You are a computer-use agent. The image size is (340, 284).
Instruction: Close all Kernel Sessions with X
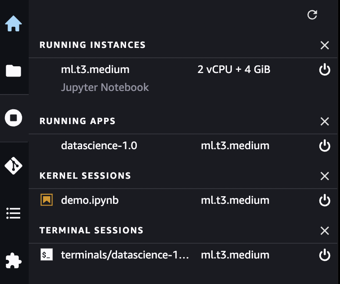(325, 176)
